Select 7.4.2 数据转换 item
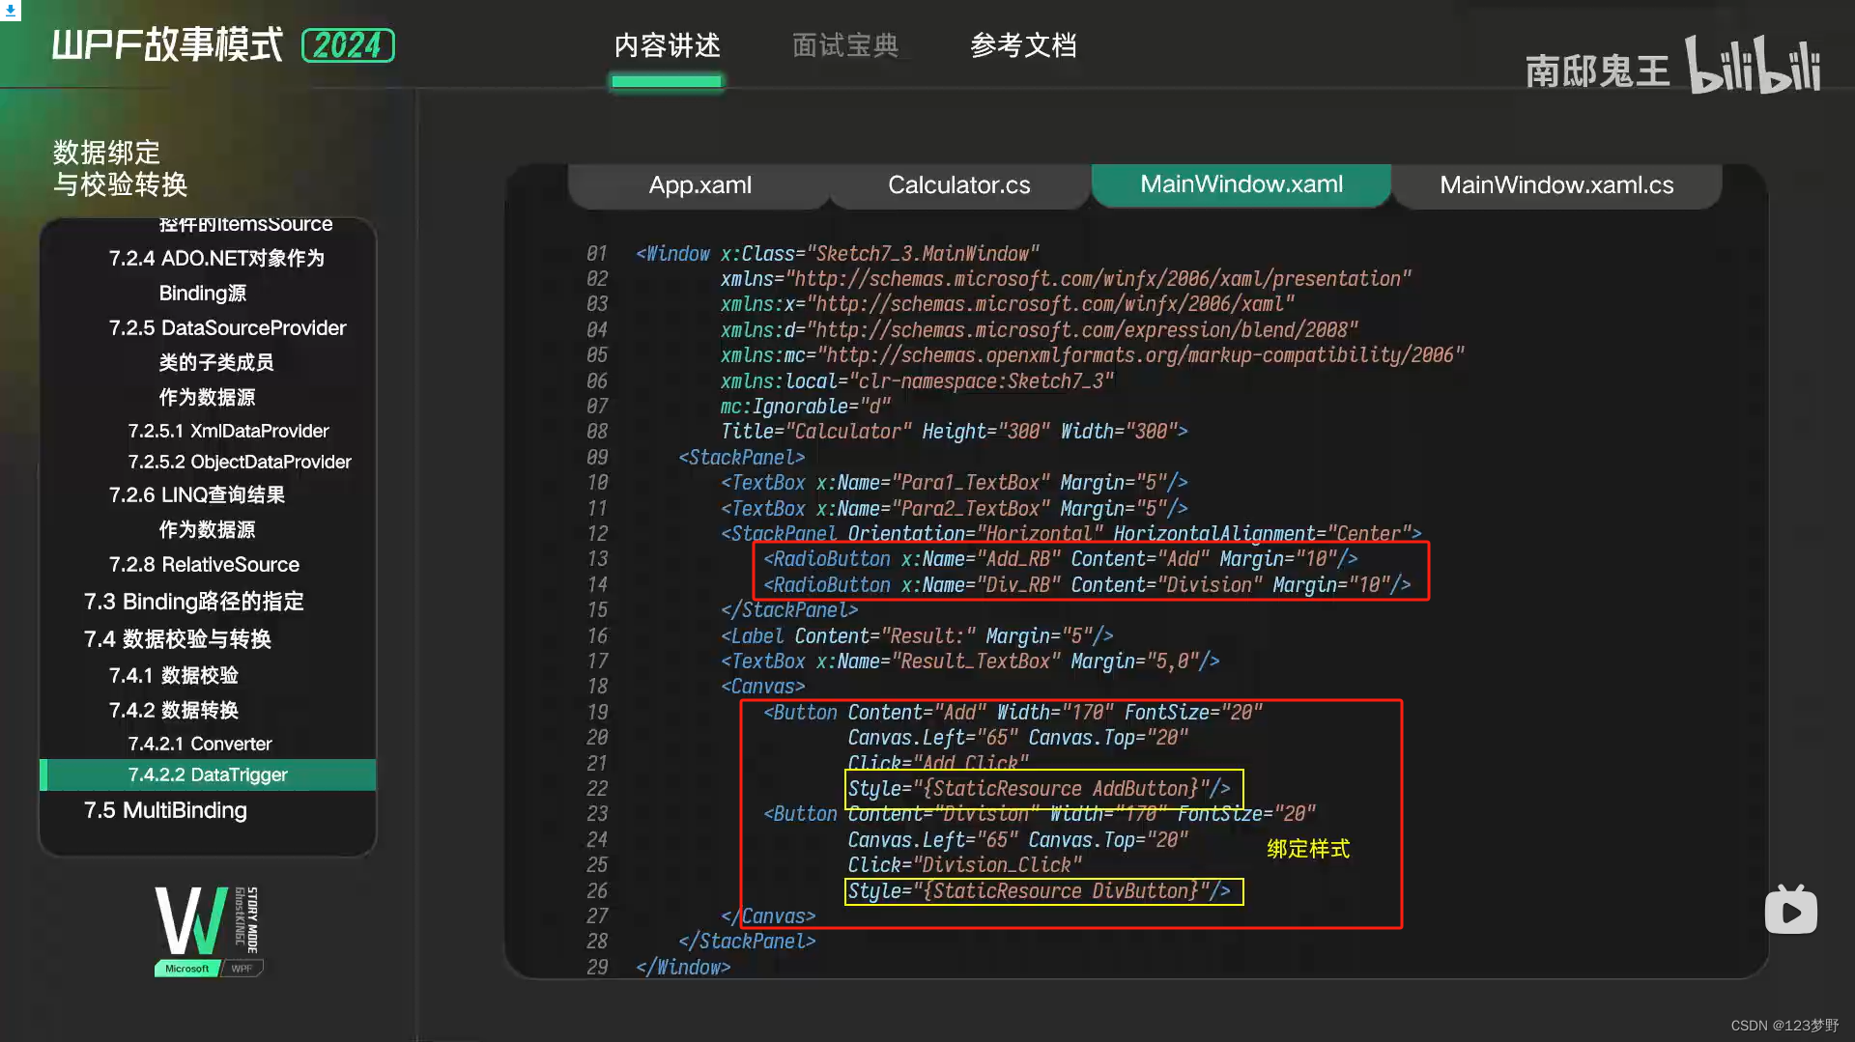 [x=173, y=710]
